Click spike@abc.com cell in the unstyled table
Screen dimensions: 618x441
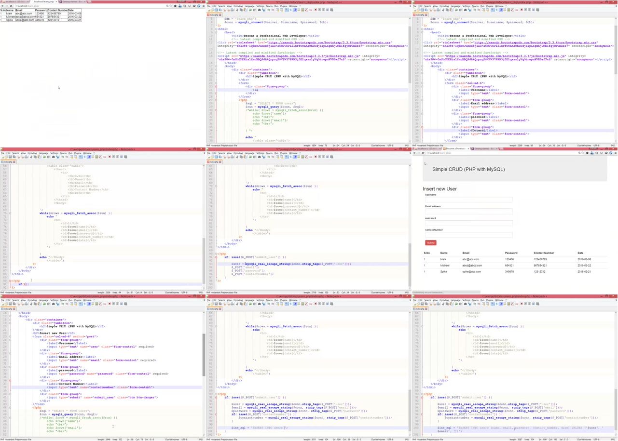click(24, 20)
